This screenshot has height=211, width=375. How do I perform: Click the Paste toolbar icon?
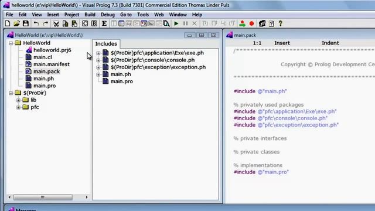pos(74,23)
